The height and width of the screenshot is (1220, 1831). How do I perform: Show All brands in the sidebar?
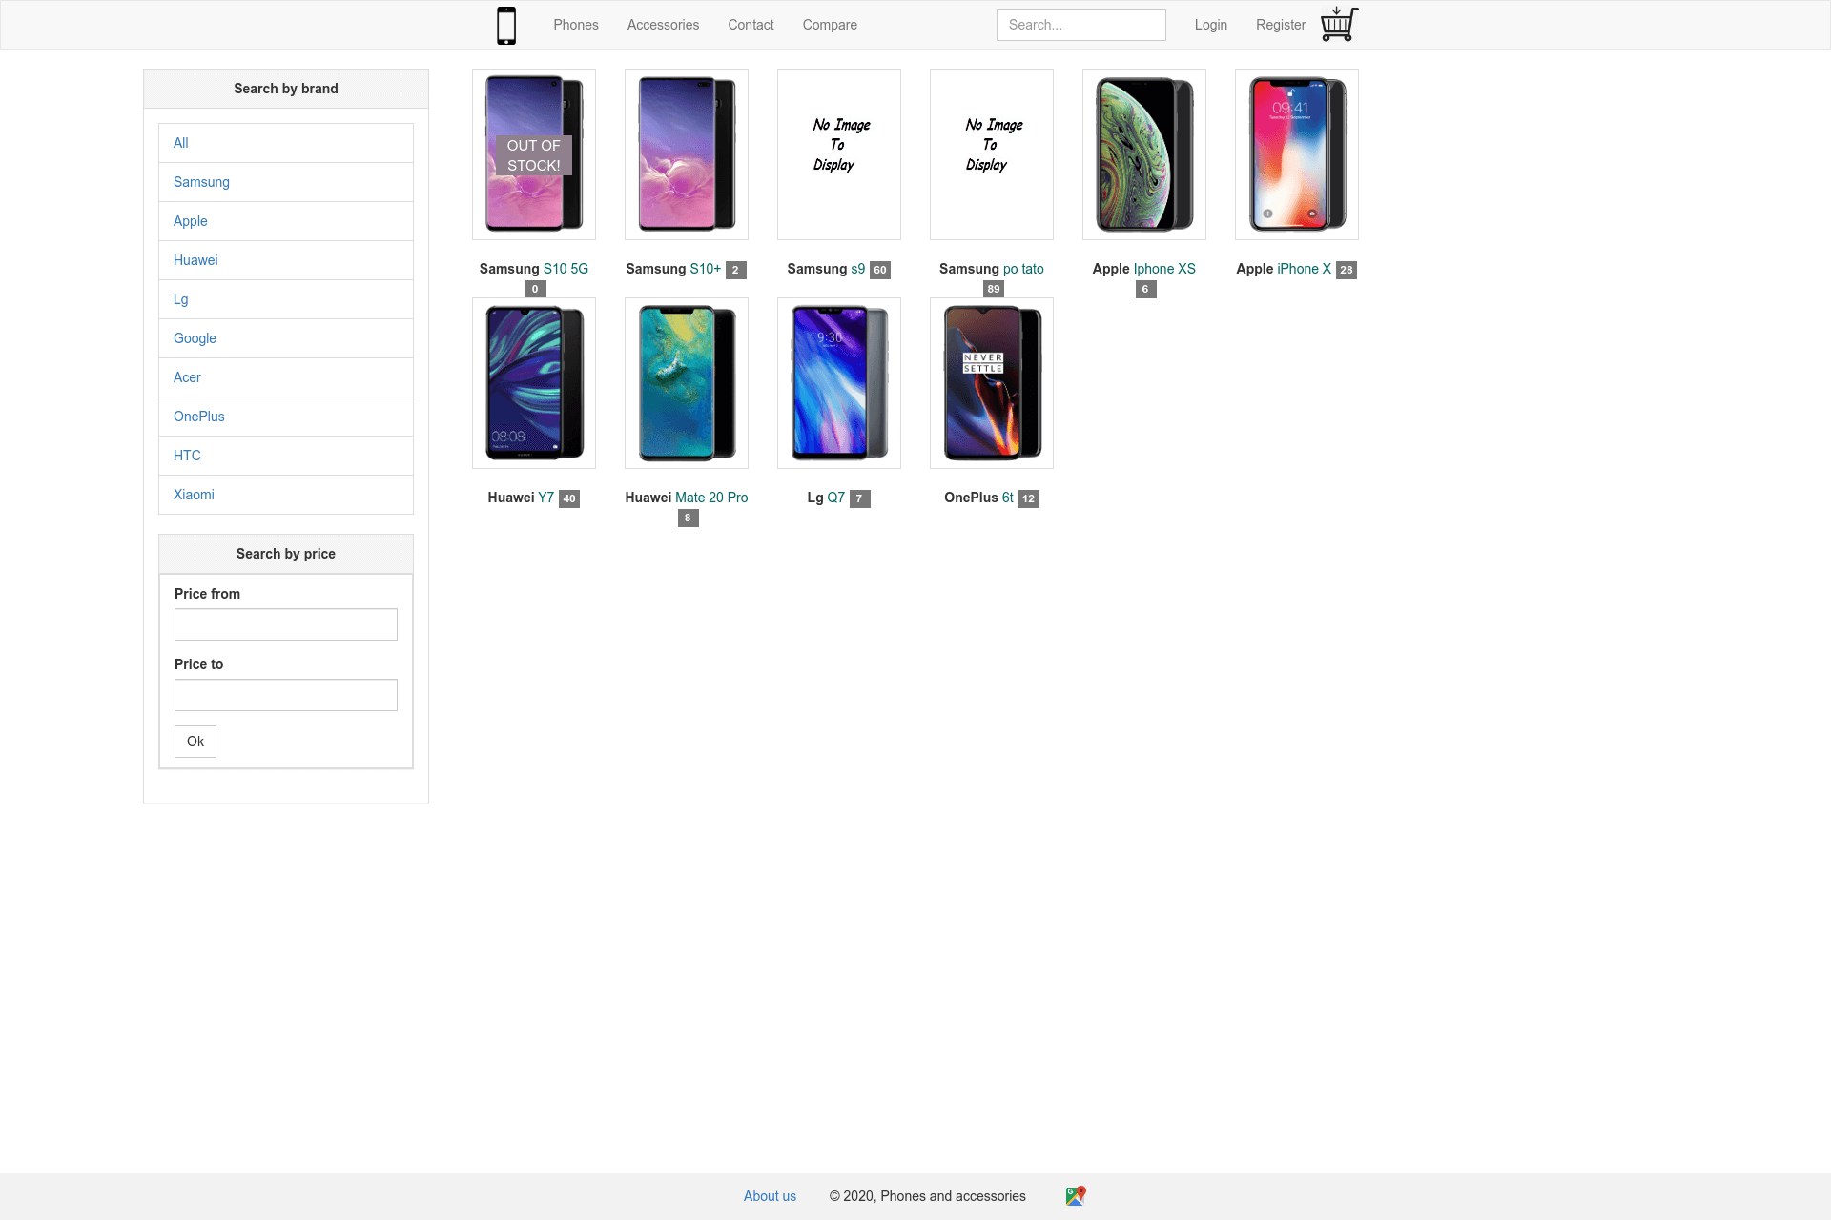pyautogui.click(x=286, y=143)
